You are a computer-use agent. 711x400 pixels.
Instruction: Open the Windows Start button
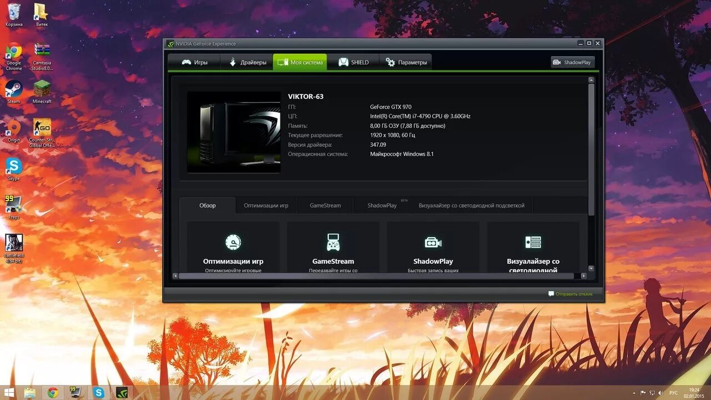tap(9, 393)
